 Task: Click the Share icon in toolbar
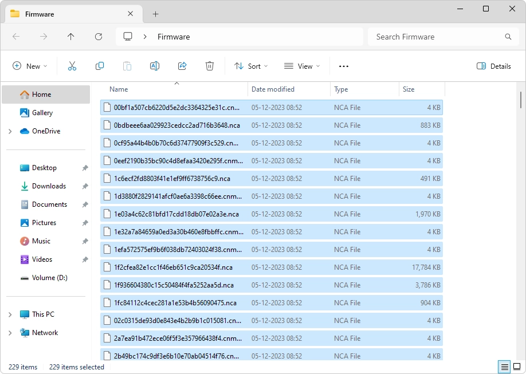[182, 66]
